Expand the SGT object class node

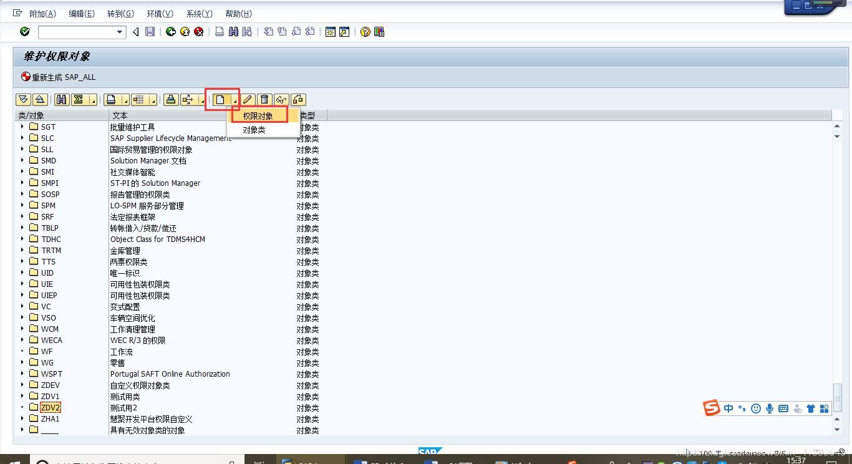22,127
